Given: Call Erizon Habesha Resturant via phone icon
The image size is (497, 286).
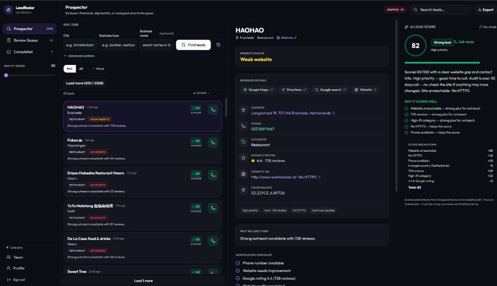Looking at the screenshot, I should pos(213,175).
